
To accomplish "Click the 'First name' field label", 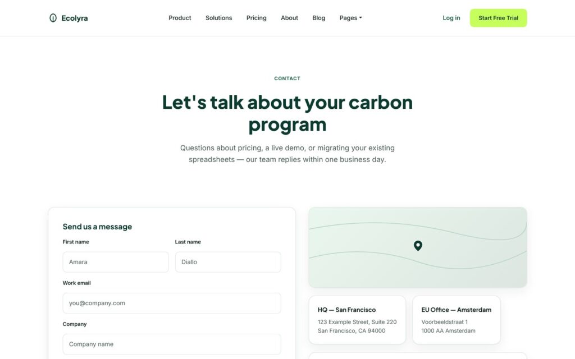I will (x=76, y=242).
